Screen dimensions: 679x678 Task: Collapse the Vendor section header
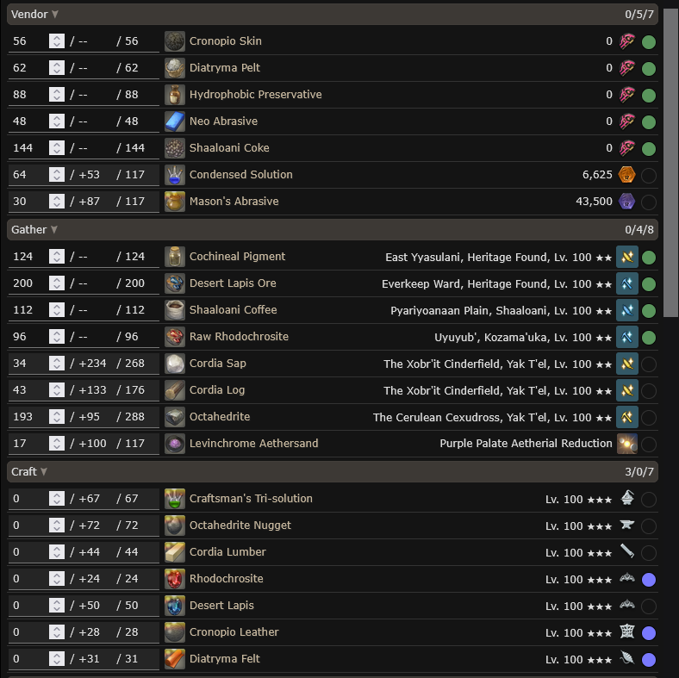tap(332, 15)
